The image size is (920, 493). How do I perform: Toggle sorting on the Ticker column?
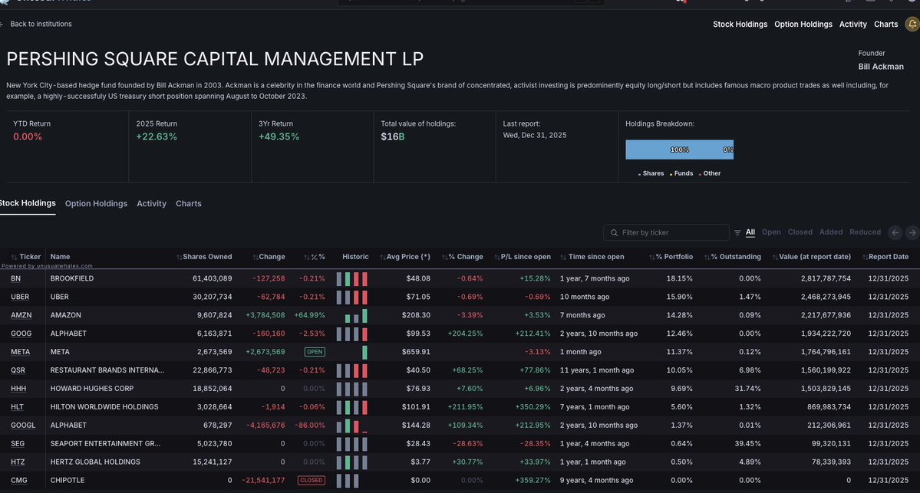14,256
